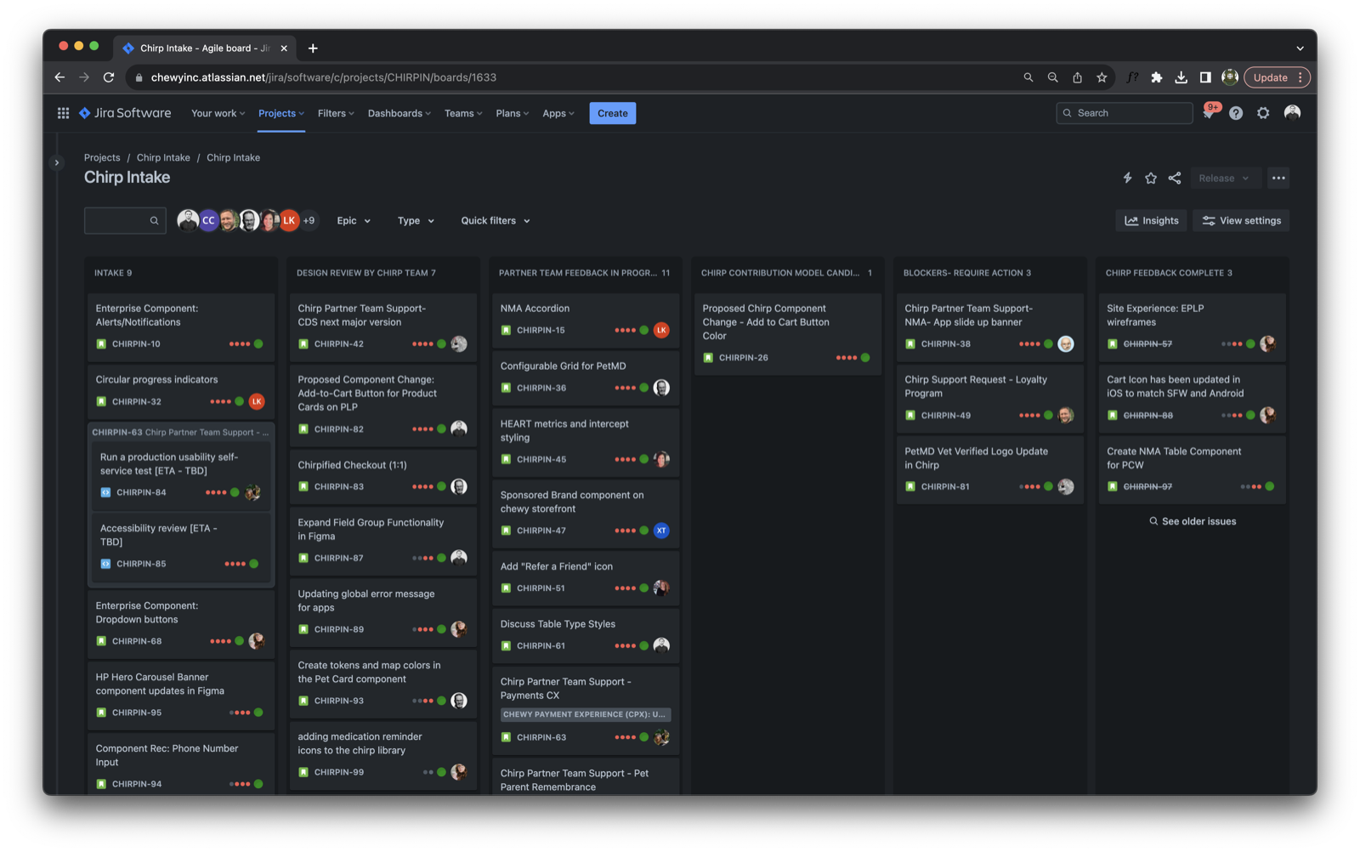Click See older issues
This screenshot has height=852, width=1360.
pos(1192,521)
